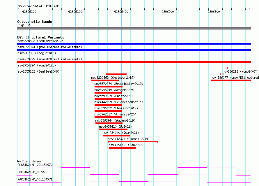Click the gray 22q13.2 cytogenetic band bar
This screenshot has width=259, height=186.
pyautogui.click(x=134, y=28)
